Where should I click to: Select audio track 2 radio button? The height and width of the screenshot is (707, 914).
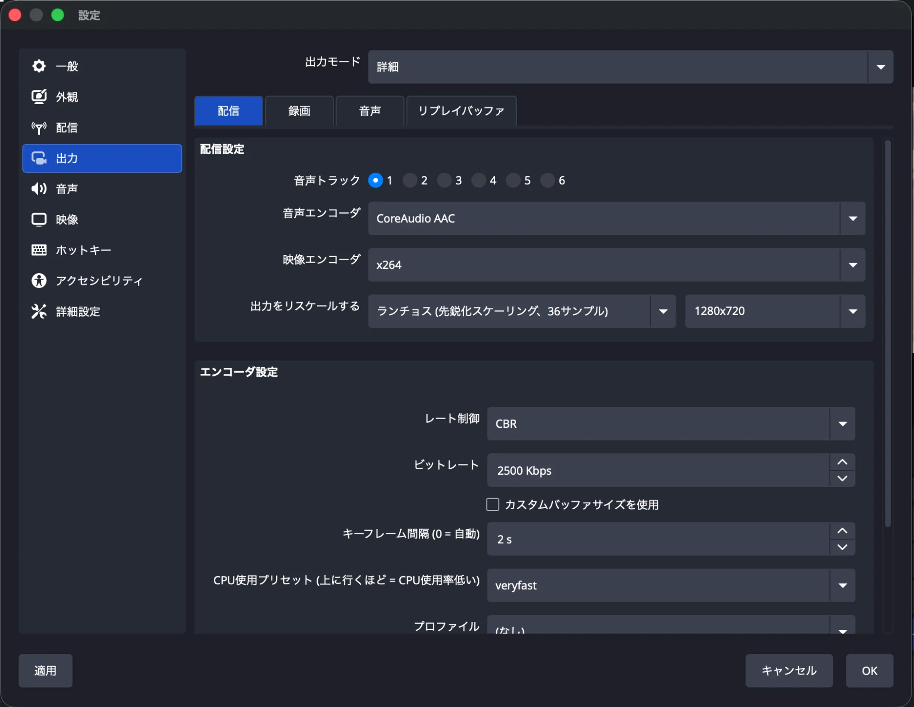[410, 180]
